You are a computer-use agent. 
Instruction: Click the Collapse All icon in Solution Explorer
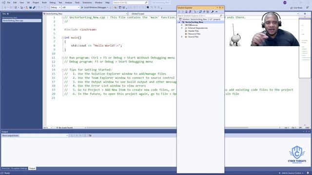(204, 12)
